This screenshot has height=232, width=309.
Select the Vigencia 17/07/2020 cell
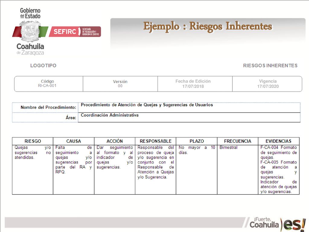coord(267,84)
